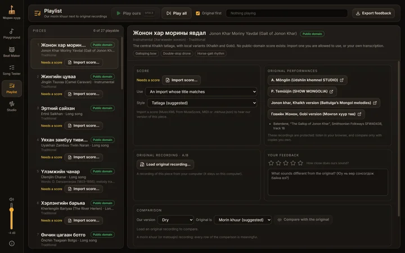
Task: Click the Playlist header list icon
Action: (38, 13)
